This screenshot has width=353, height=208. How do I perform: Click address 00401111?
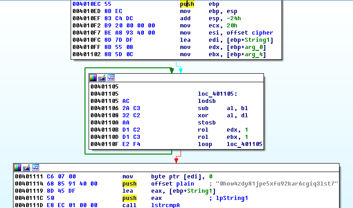click(x=29, y=177)
